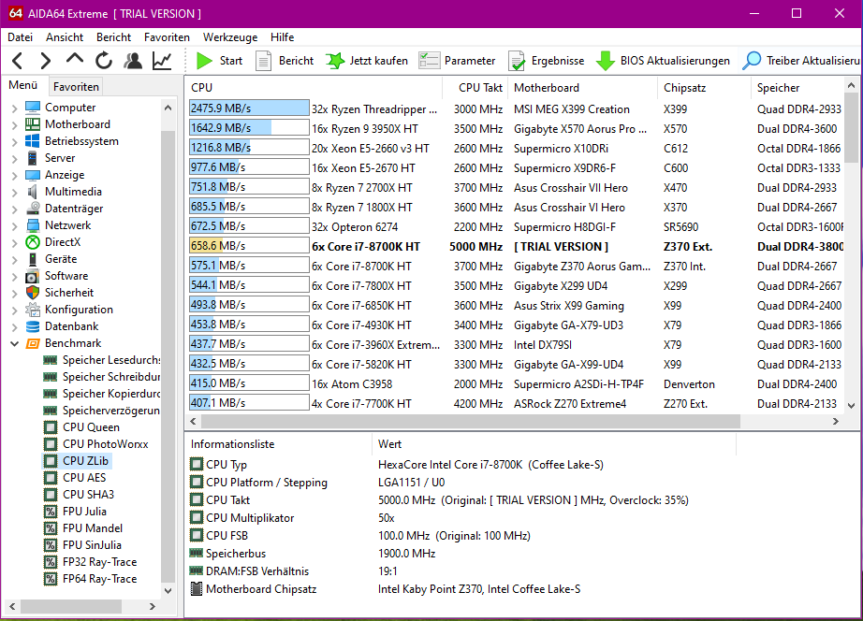
Task: Select the Datenbank database icon
Action: pyautogui.click(x=33, y=326)
